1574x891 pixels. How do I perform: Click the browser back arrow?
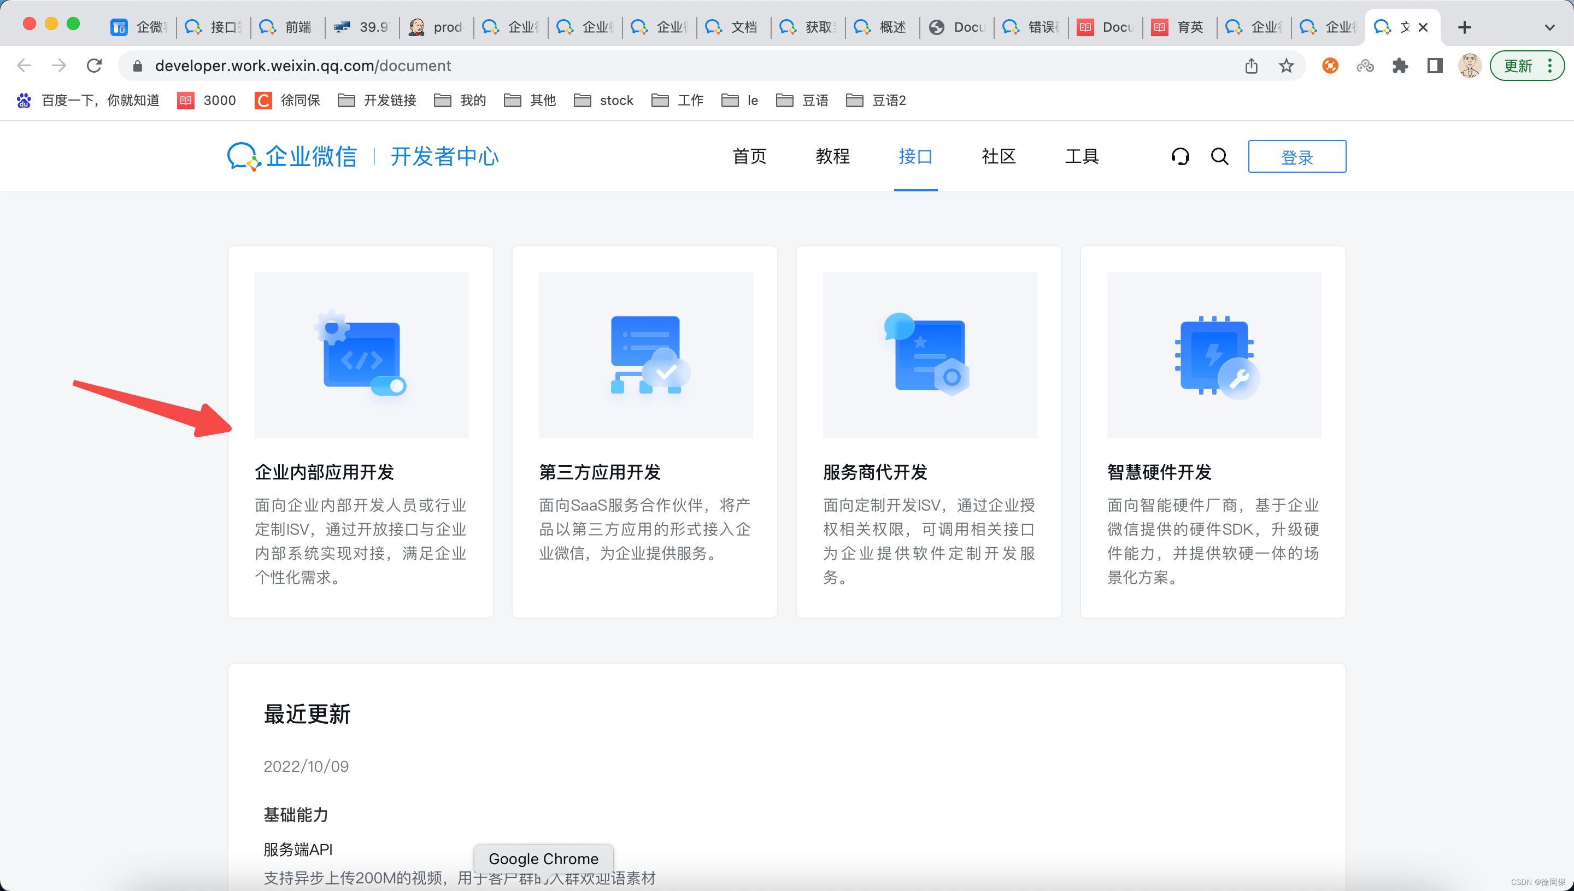coord(24,66)
